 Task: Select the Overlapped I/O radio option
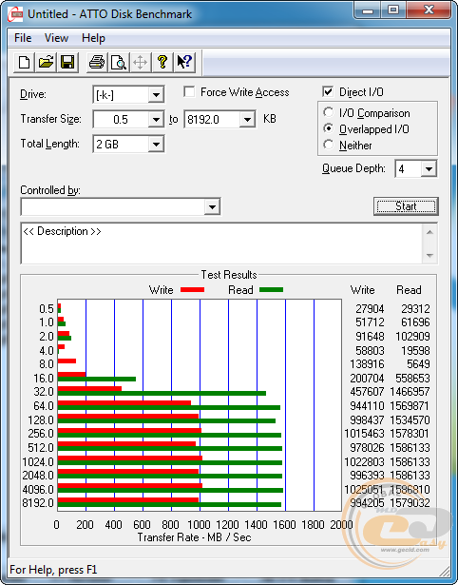coord(329,128)
